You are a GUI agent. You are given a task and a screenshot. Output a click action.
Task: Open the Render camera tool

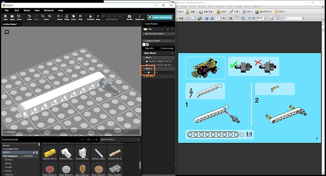click(129, 17)
